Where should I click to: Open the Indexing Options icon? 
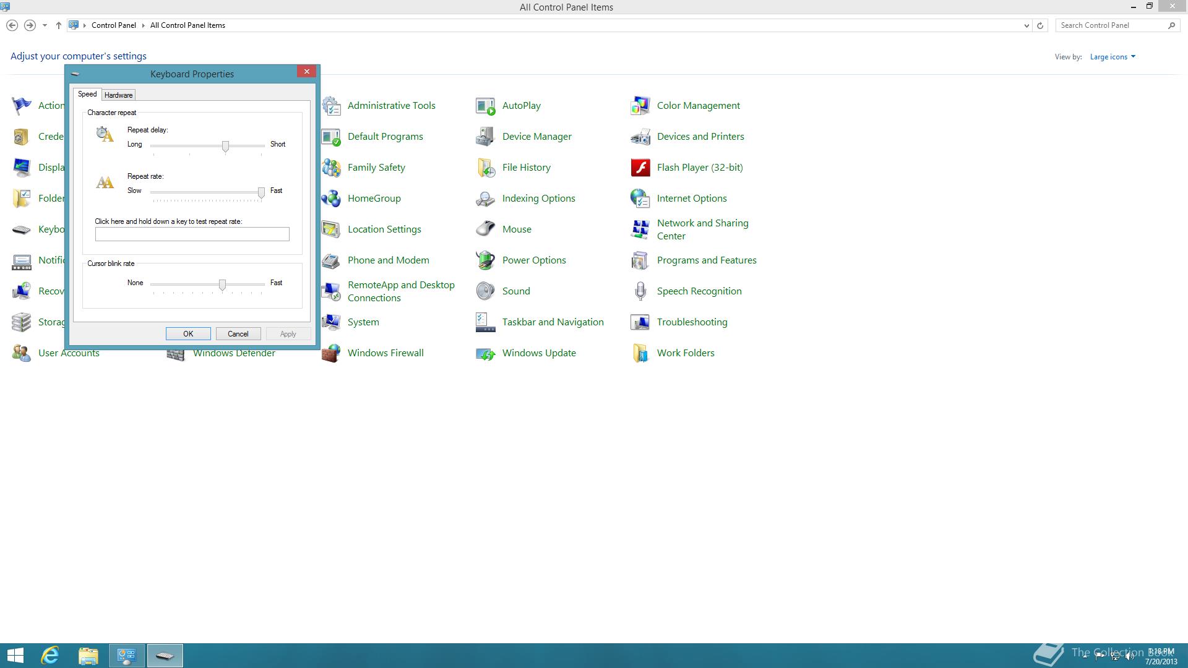coord(486,199)
